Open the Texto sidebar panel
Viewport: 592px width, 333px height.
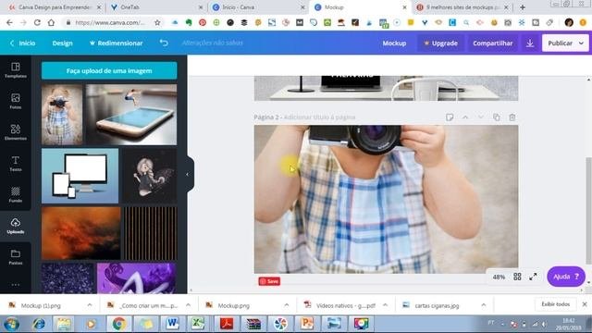(16, 164)
